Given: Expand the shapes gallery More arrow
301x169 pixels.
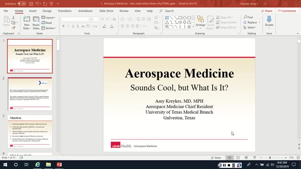Looking at the screenshot, I should 193,27.
